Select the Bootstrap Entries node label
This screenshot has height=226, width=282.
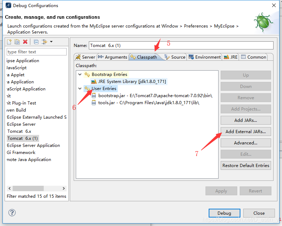tap(109, 75)
